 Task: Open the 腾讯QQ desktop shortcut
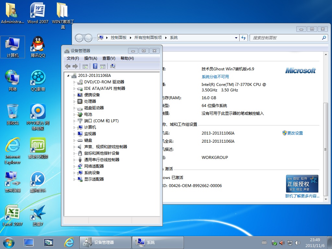[38, 47]
